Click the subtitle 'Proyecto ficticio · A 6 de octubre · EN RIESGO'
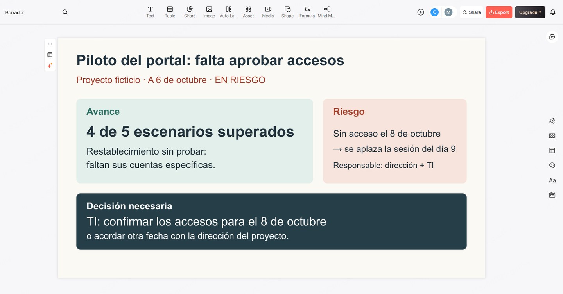 (x=171, y=80)
